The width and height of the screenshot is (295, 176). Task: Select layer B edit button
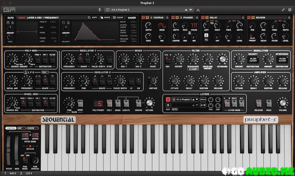168,105
